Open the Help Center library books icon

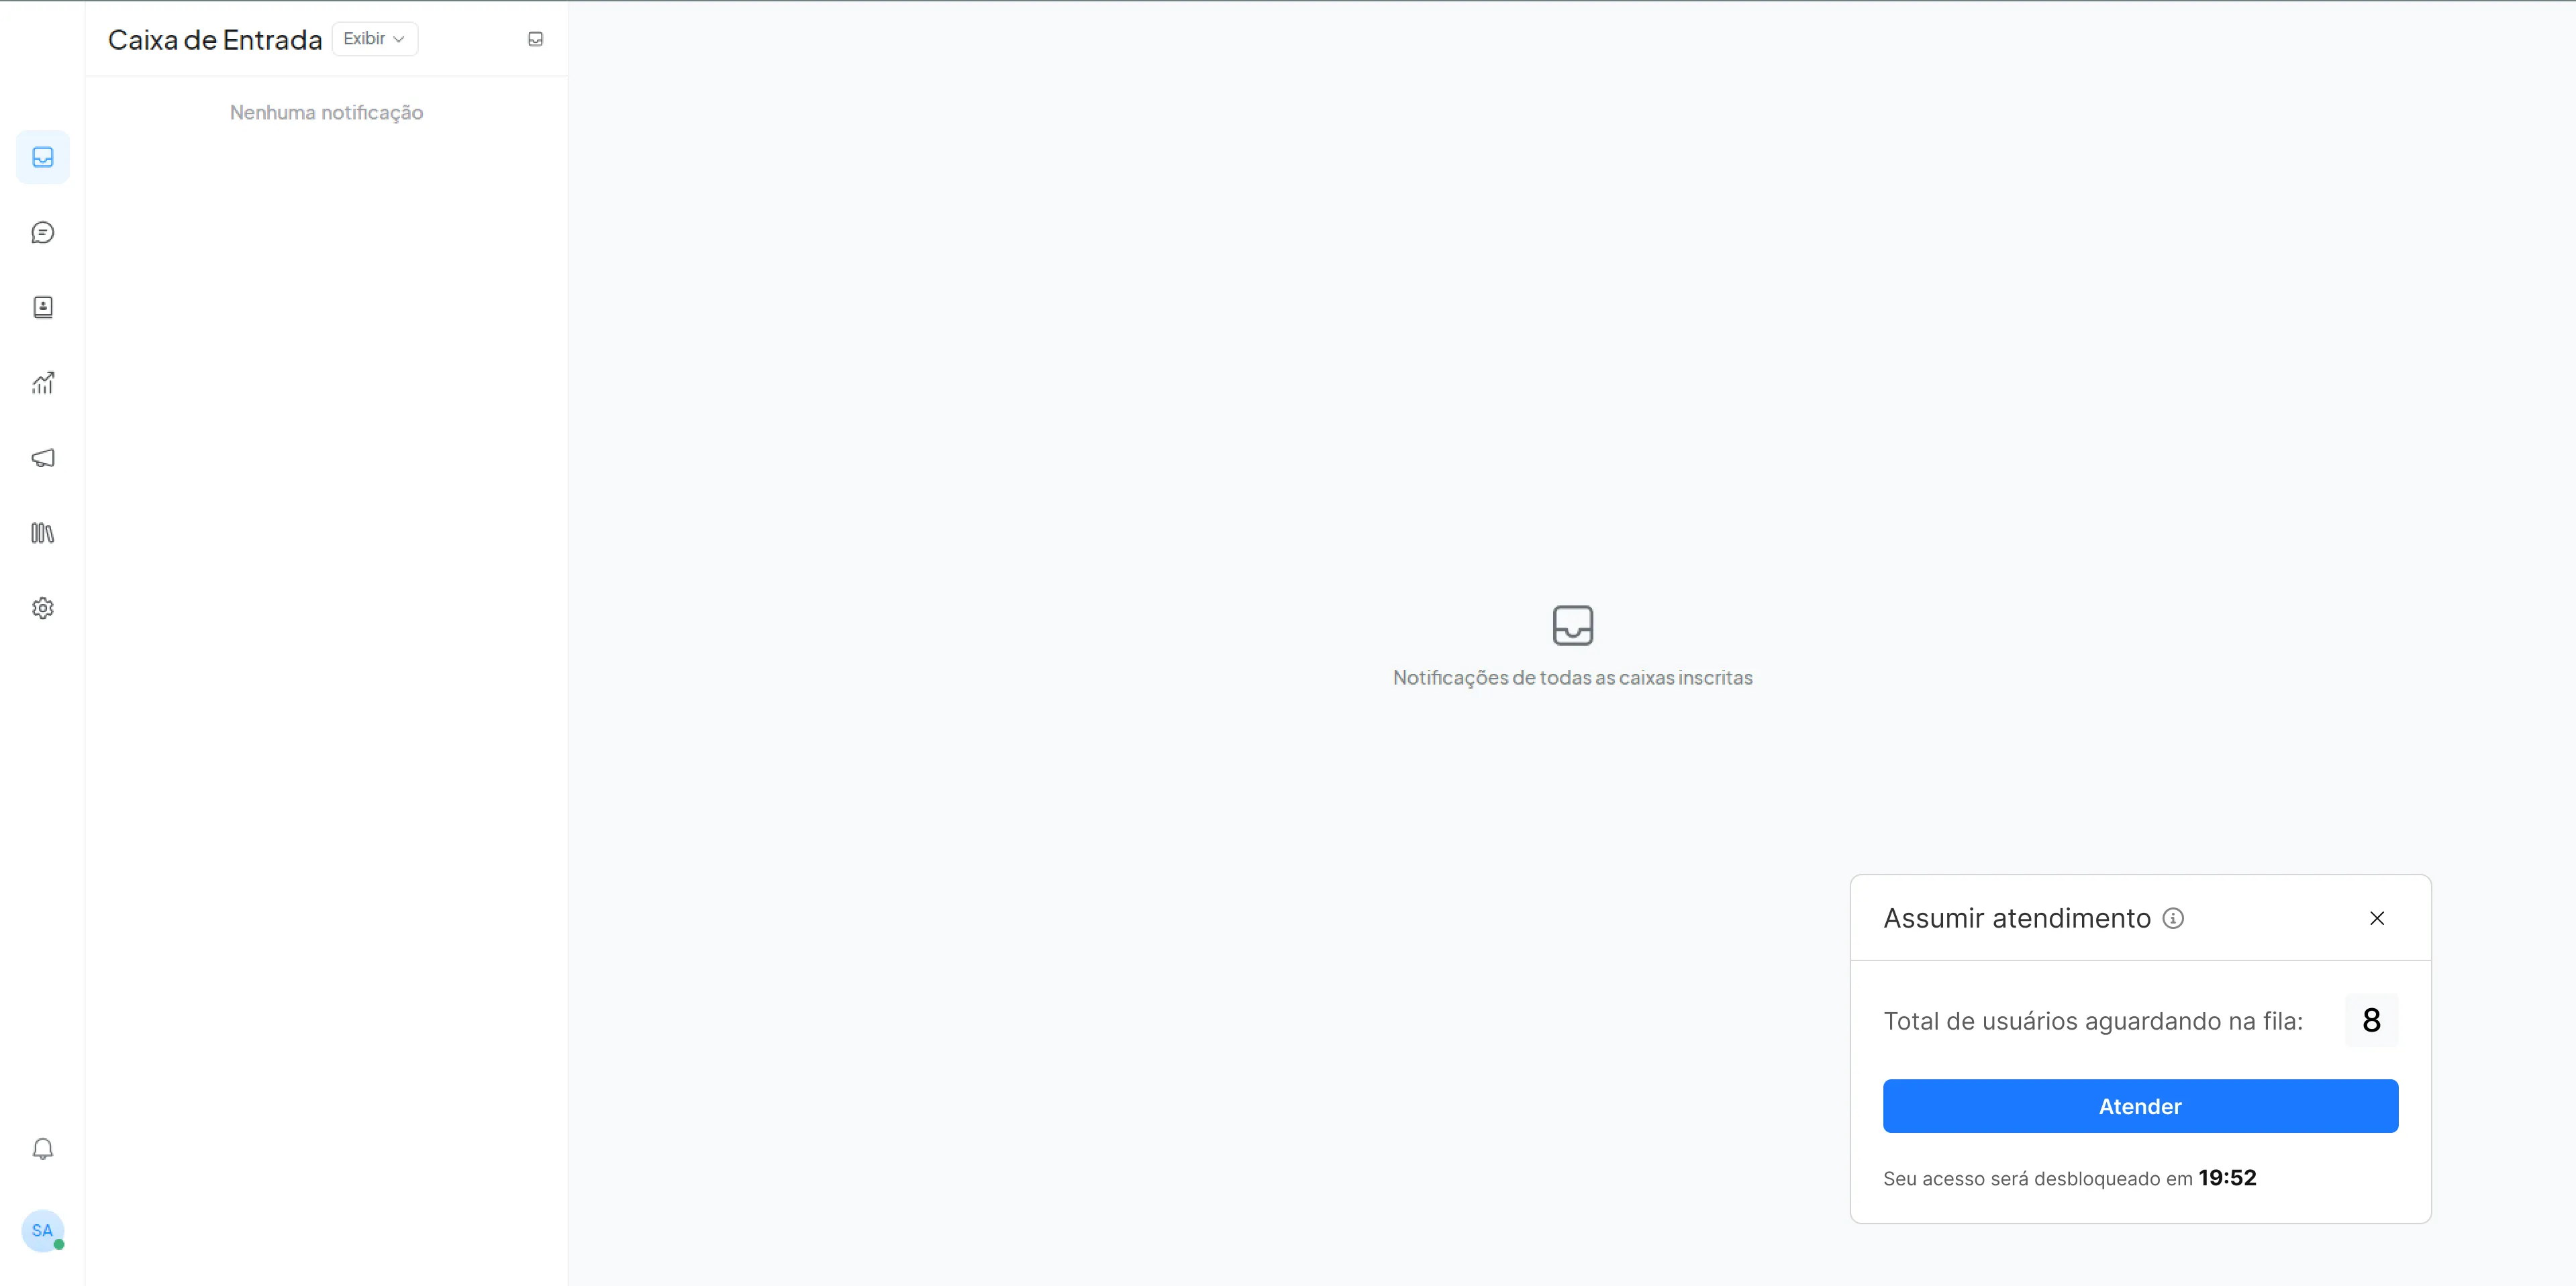pyautogui.click(x=43, y=533)
